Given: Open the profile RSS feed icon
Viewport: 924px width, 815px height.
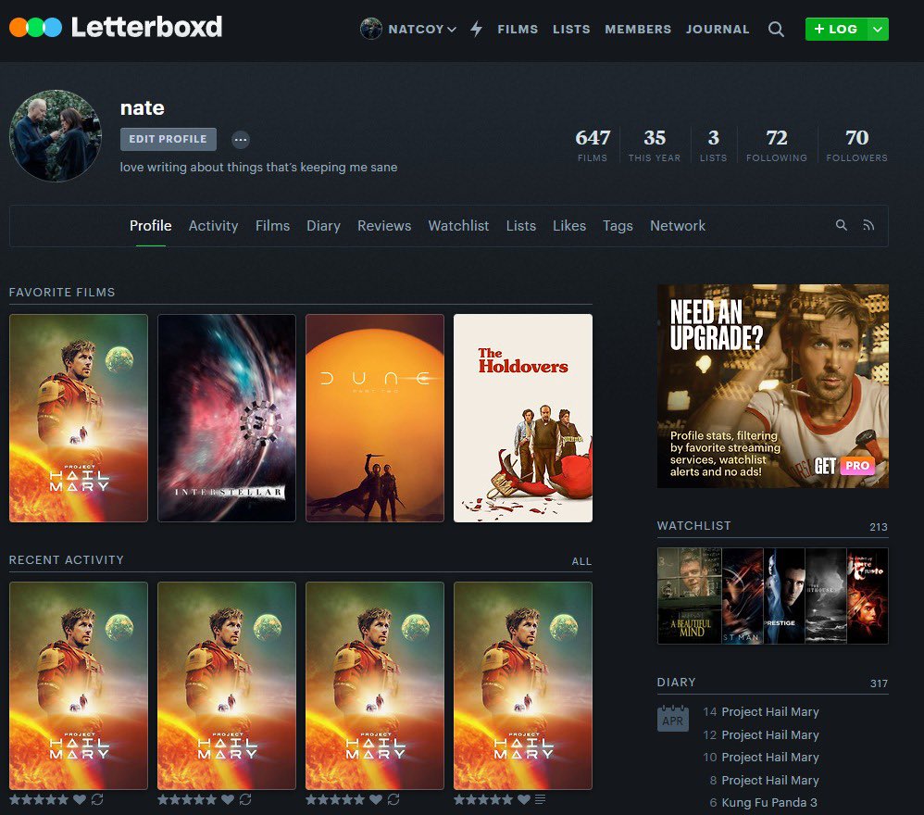Looking at the screenshot, I should tap(868, 225).
